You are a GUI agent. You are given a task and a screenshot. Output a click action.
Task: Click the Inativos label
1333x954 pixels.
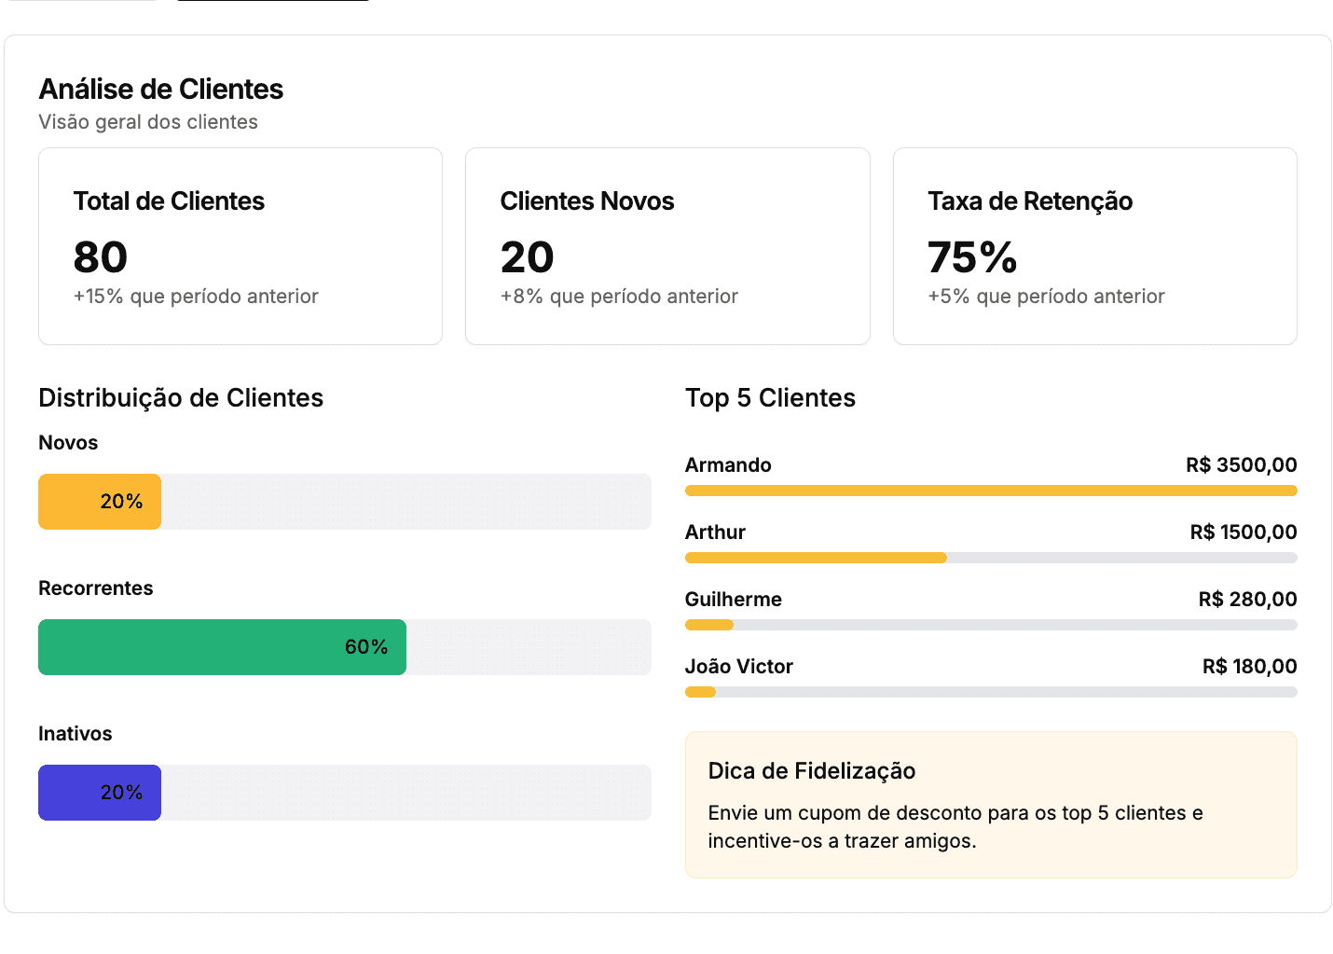(x=76, y=734)
